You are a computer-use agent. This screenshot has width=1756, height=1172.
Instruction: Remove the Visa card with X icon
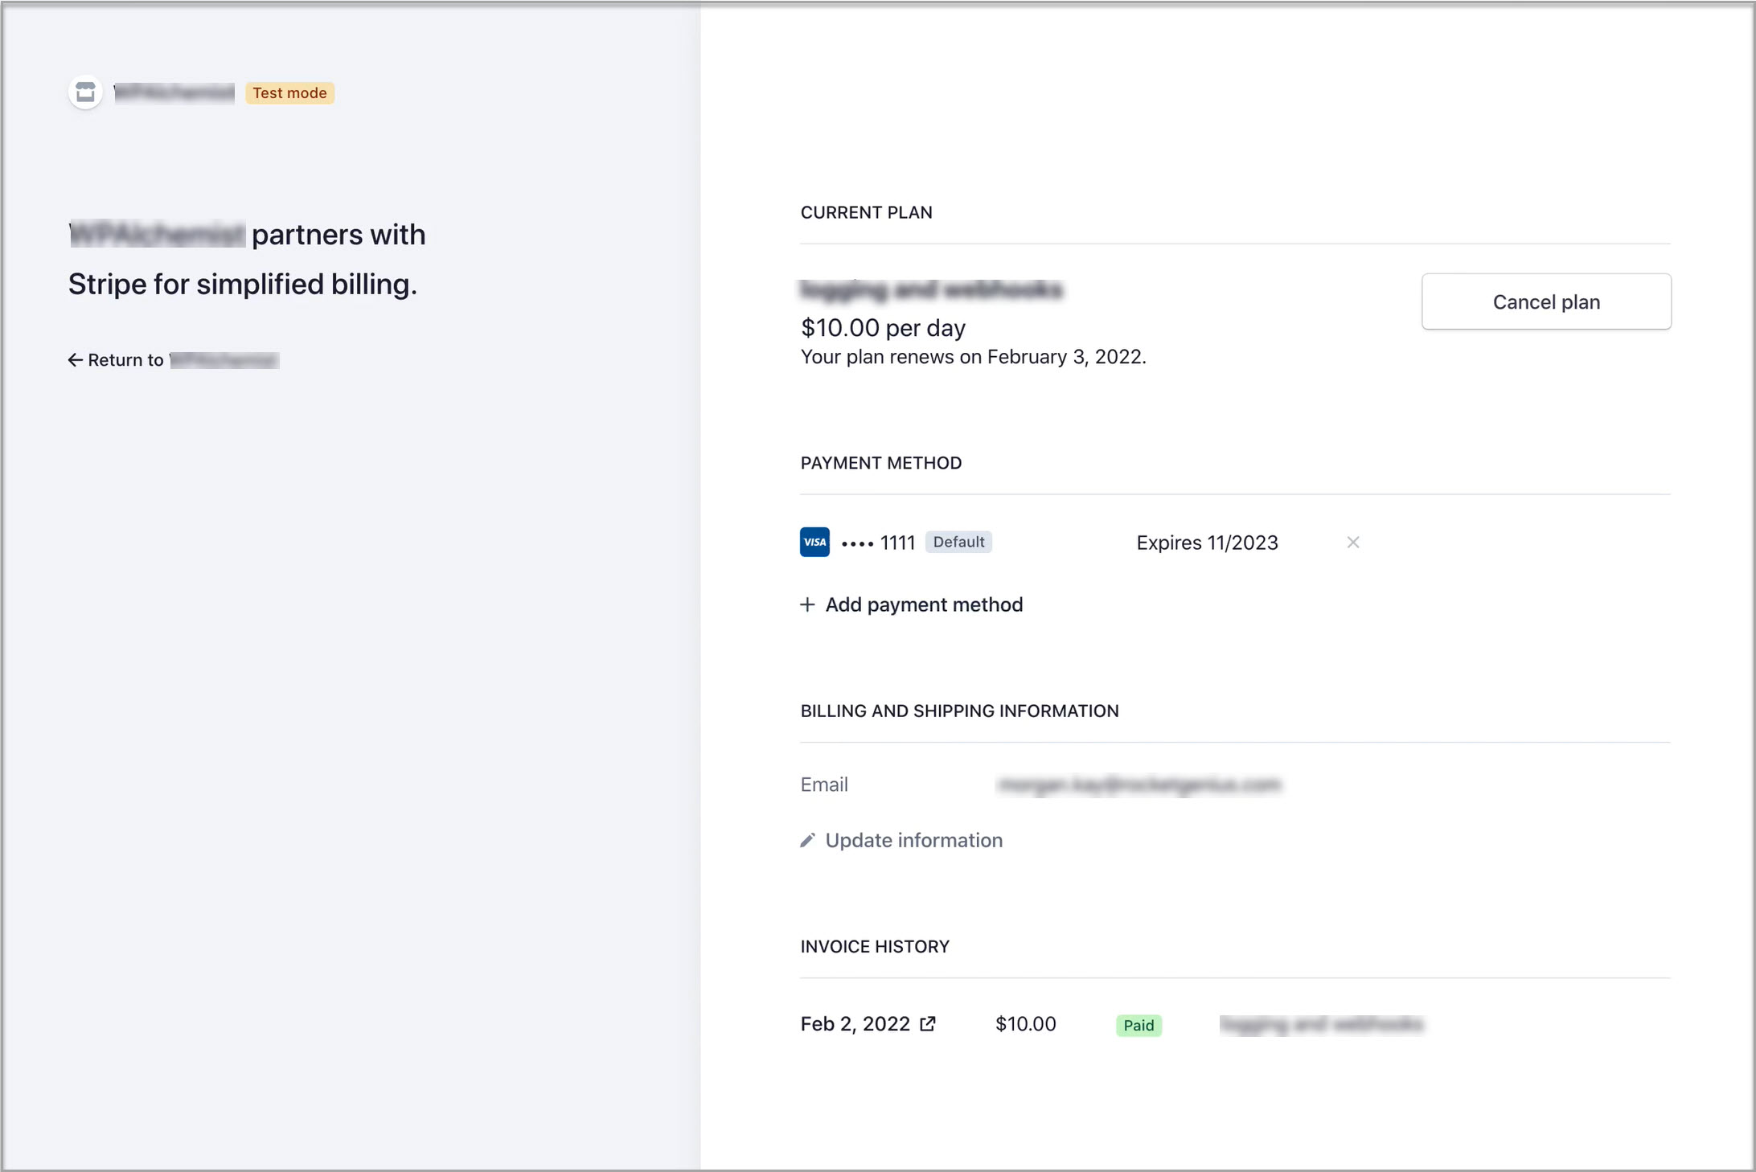click(1353, 543)
